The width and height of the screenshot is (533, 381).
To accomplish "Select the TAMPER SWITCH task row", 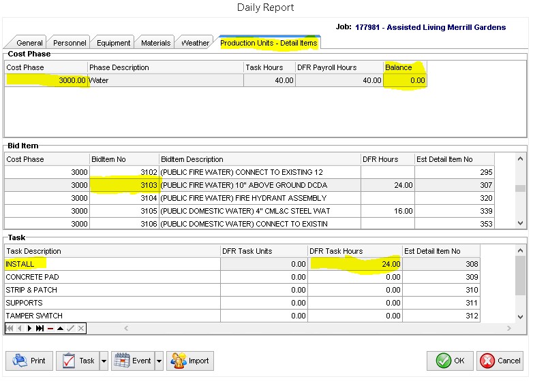I will pyautogui.click(x=242, y=316).
